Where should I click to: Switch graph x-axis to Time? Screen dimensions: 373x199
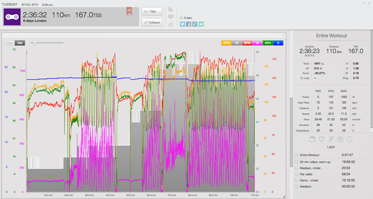point(10,43)
